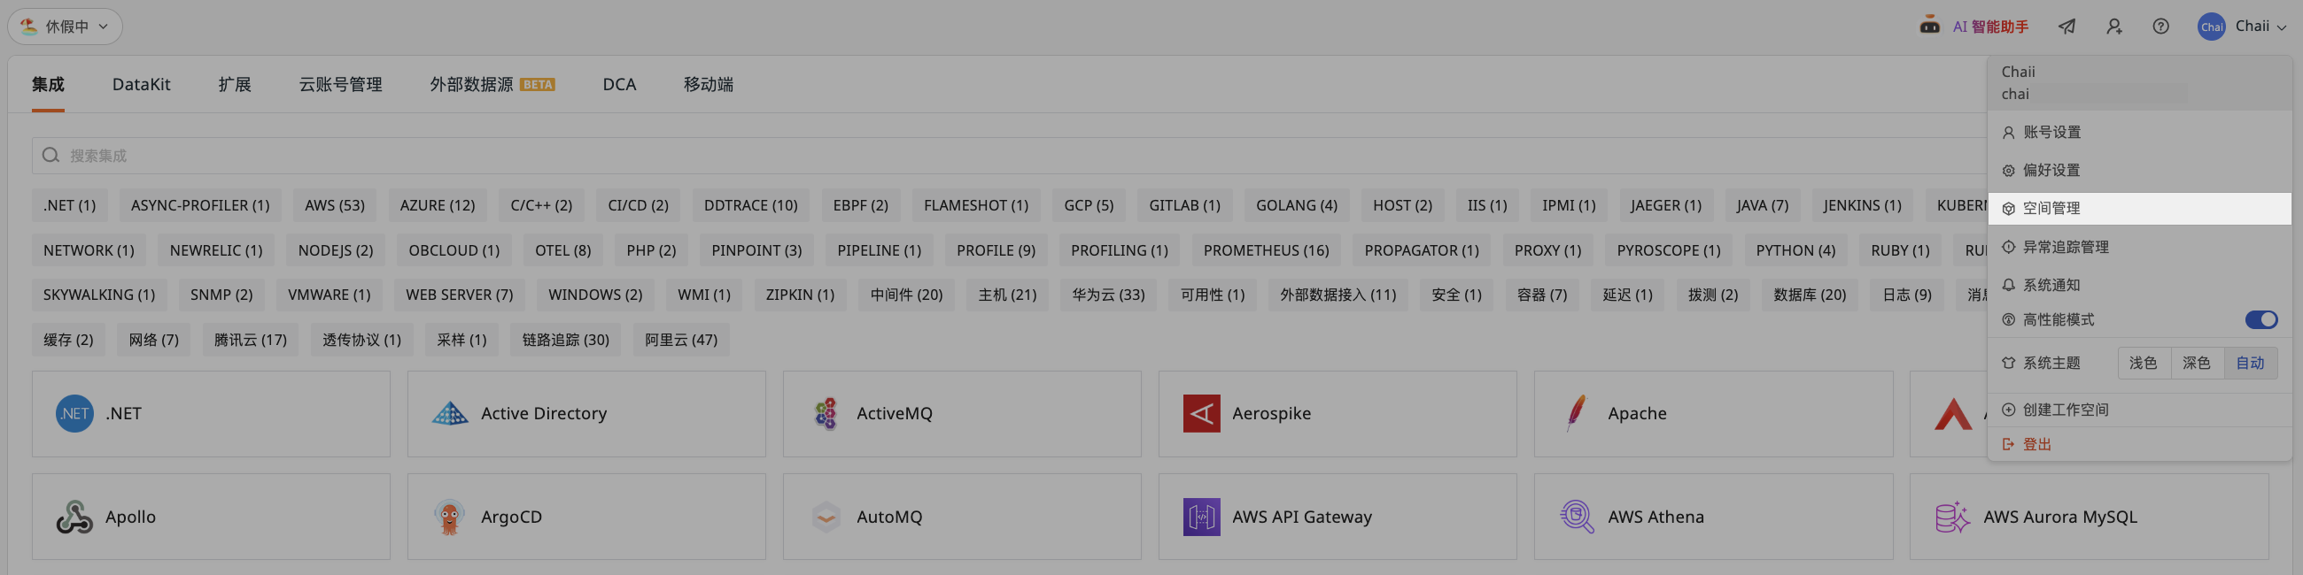Click the 系统通知 bell icon
Viewport: 2303px width, 575px height.
pyautogui.click(x=2008, y=285)
